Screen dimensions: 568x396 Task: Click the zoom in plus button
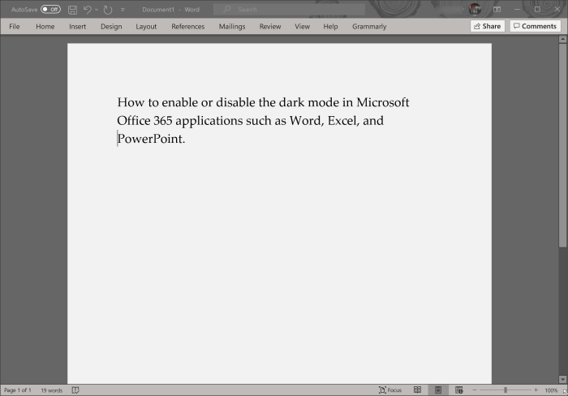tap(536, 390)
